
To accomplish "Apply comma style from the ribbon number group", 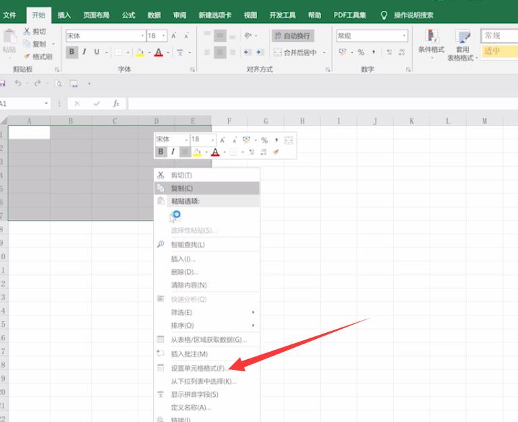I will [374, 52].
